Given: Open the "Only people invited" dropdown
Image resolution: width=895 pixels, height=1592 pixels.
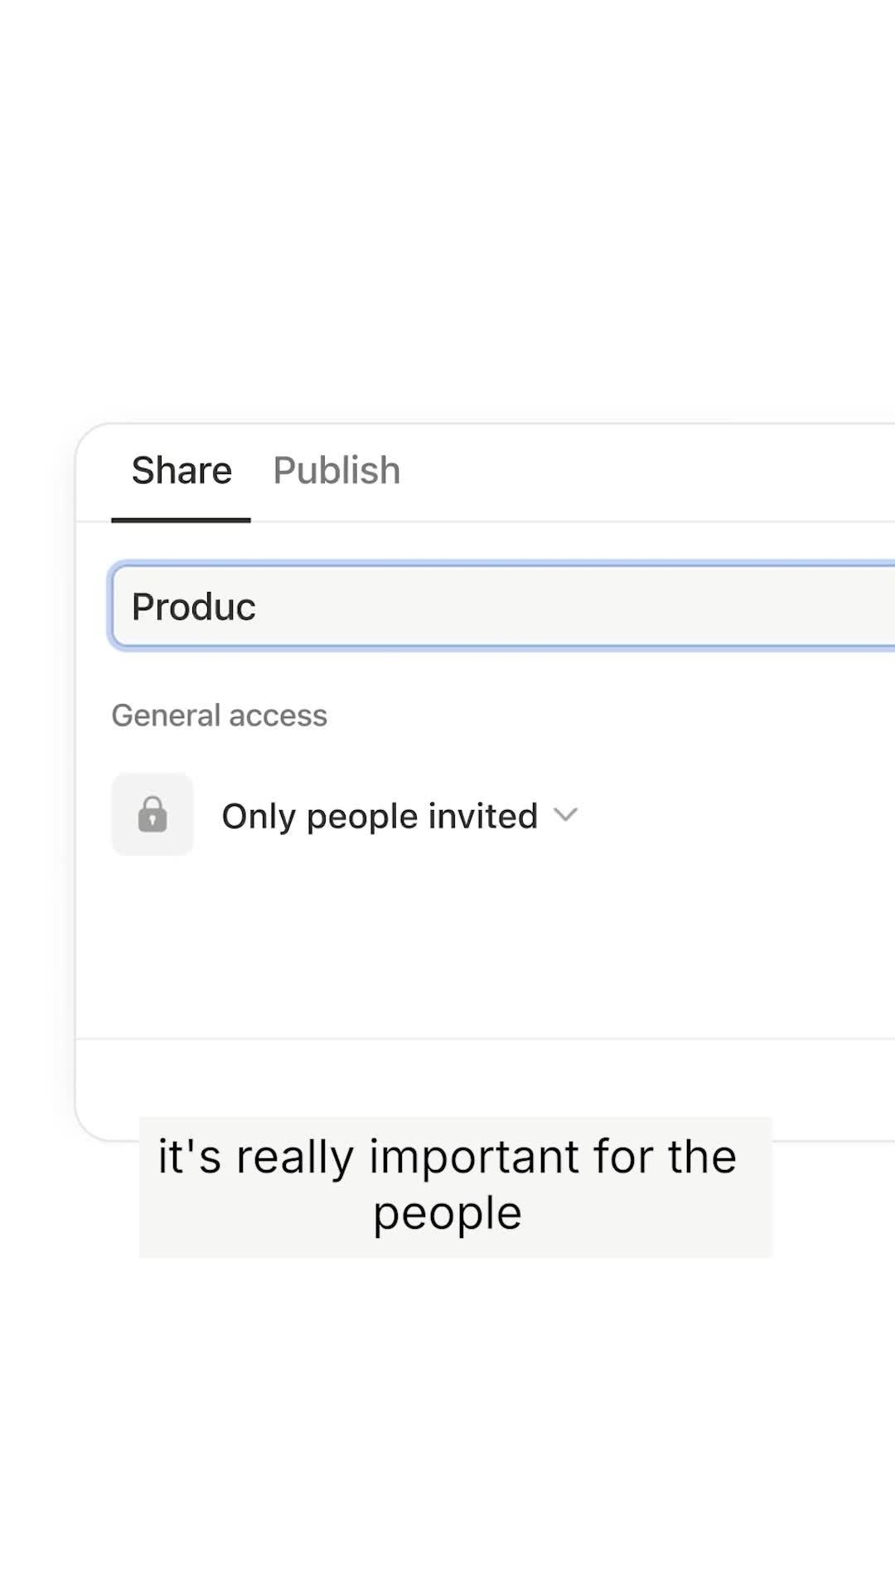Looking at the screenshot, I should pos(398,816).
